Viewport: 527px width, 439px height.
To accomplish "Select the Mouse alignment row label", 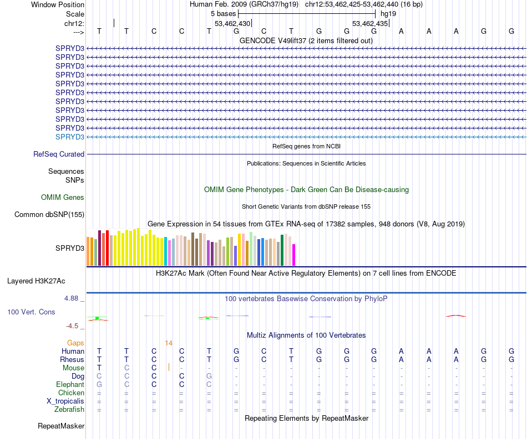I will click(73, 368).
